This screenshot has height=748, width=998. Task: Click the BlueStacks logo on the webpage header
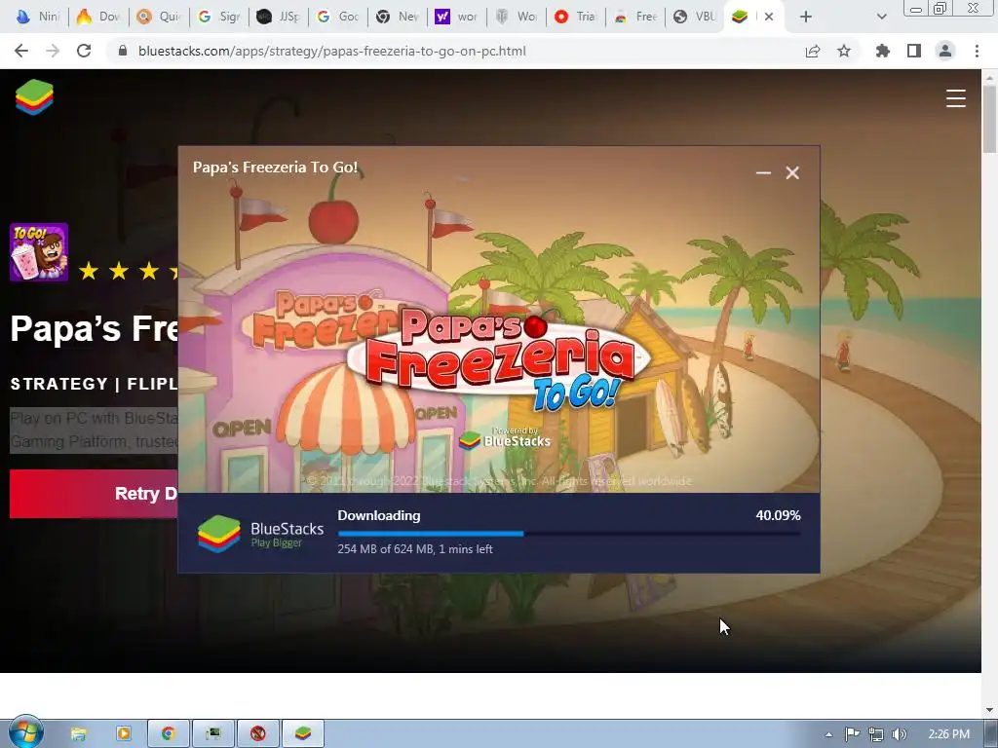pyautogui.click(x=34, y=97)
